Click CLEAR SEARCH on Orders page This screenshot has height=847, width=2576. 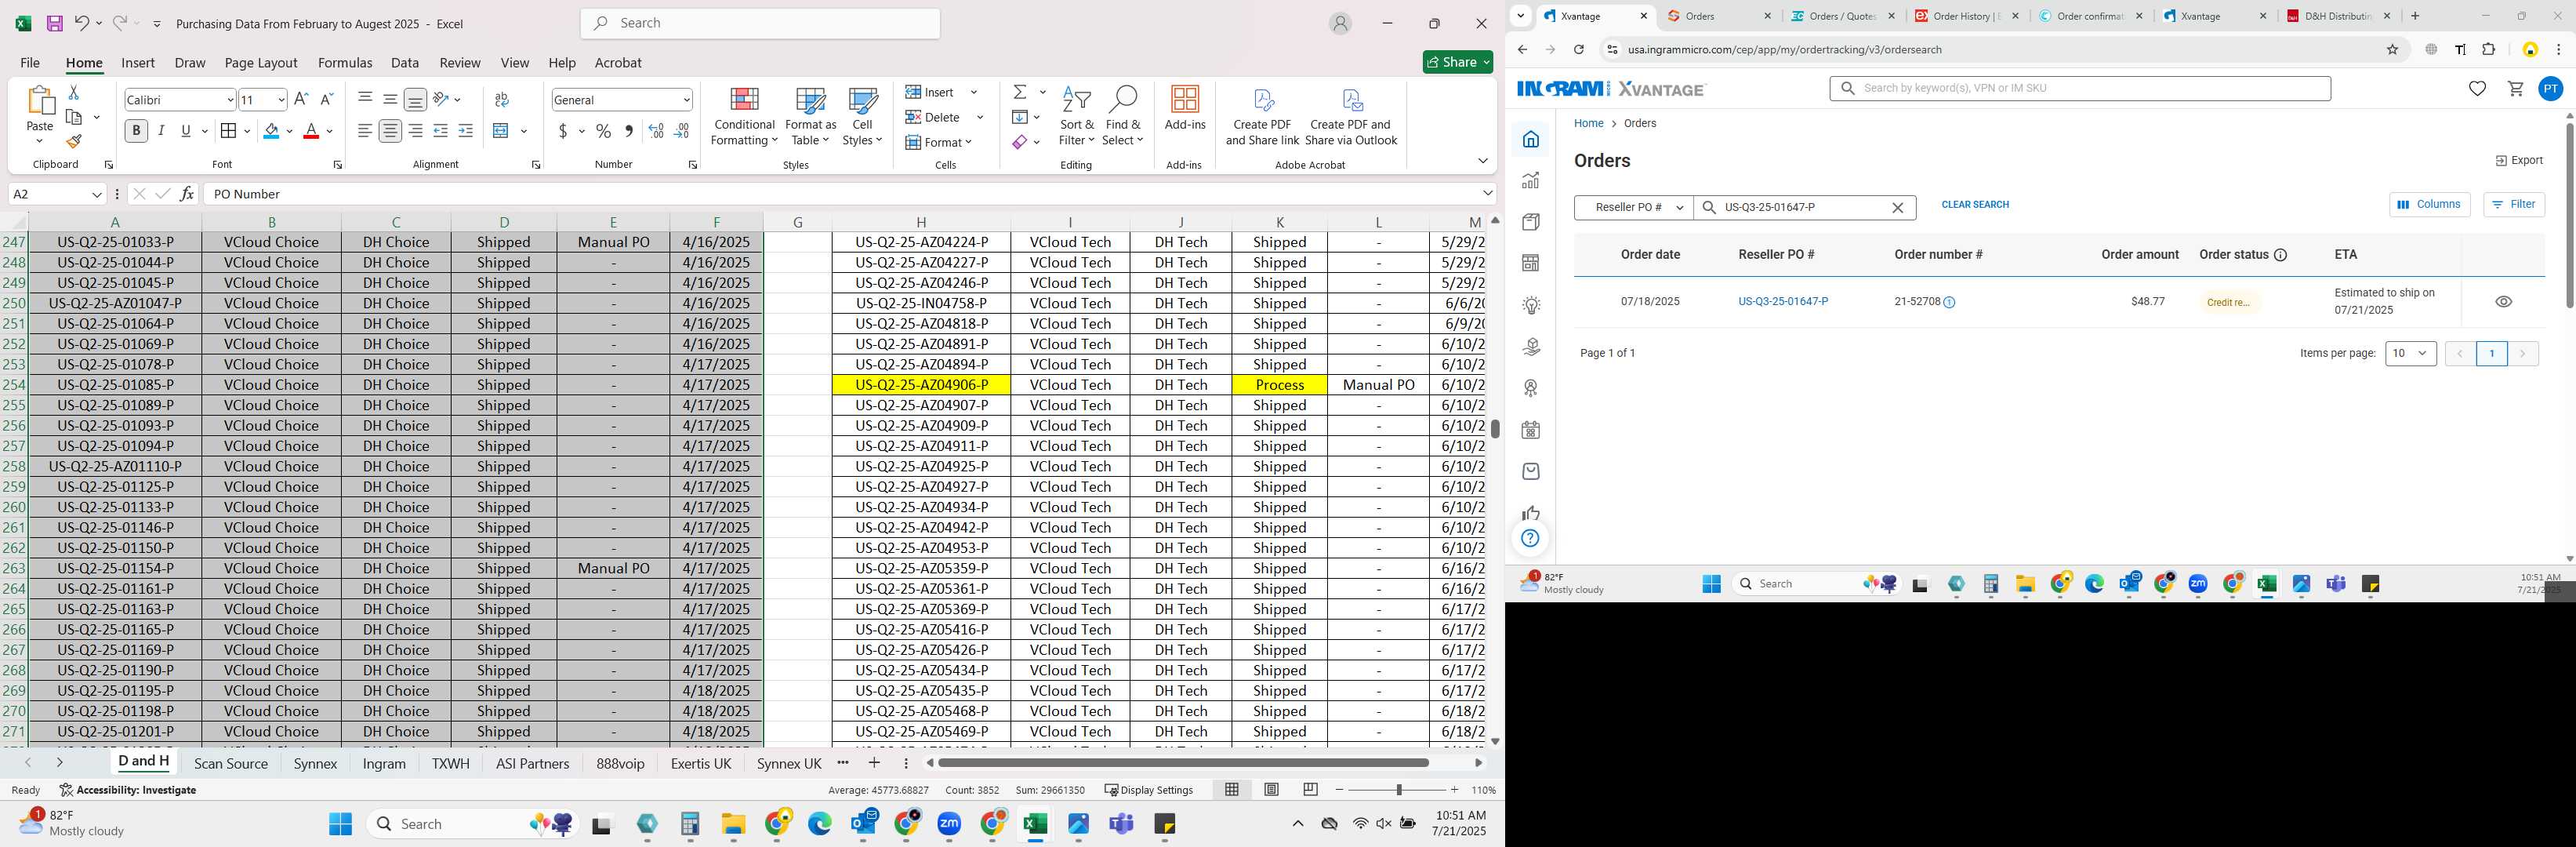tap(1975, 205)
